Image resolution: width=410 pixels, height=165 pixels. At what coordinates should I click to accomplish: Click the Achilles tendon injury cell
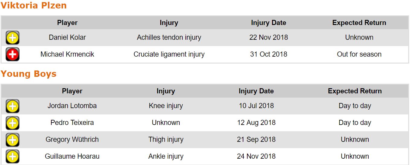click(169, 38)
